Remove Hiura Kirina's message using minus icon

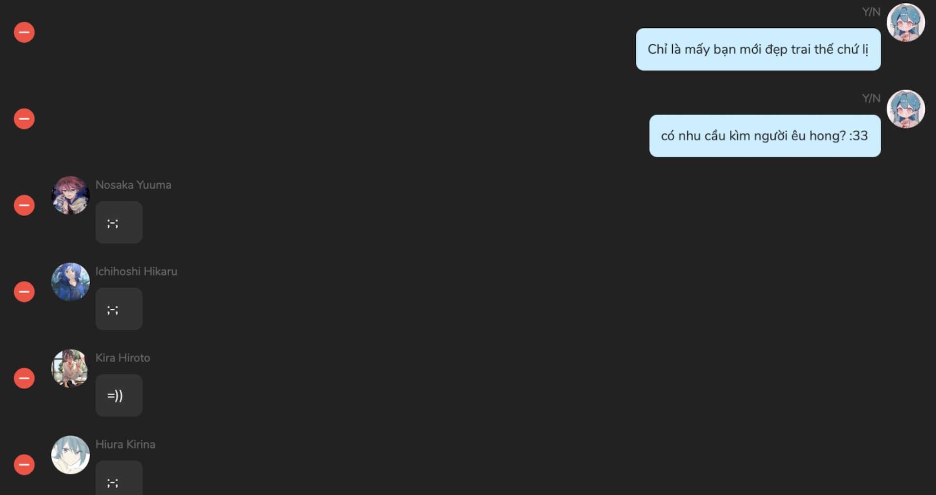tap(24, 464)
